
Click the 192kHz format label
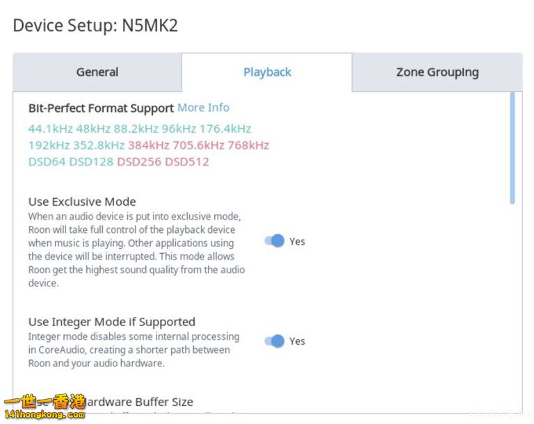49,145
